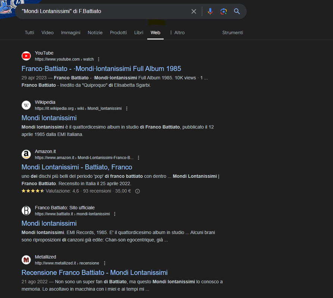Screen dimensions: 333x298
Task: Click the '29 apr 2023' date text
Action: (34, 78)
